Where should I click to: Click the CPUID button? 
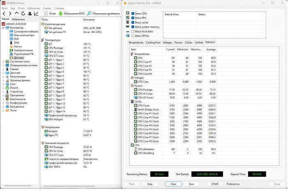point(215,184)
